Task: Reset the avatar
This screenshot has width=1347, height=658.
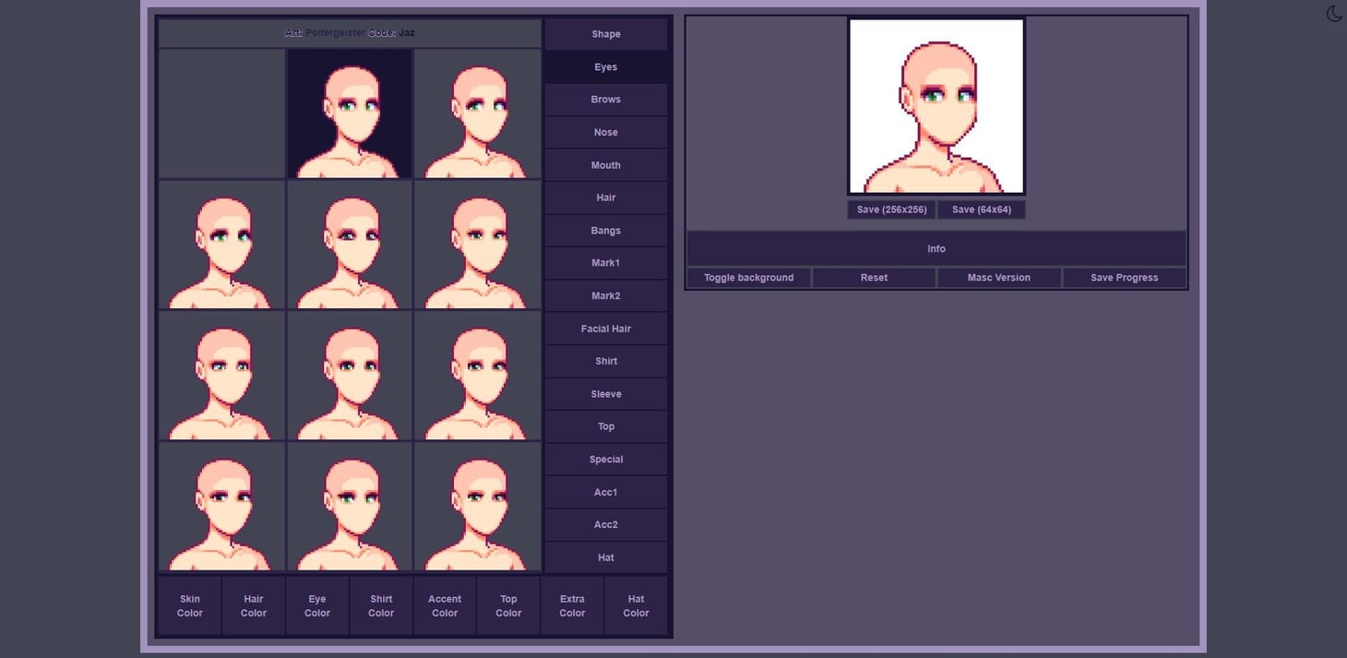Action: 873,277
